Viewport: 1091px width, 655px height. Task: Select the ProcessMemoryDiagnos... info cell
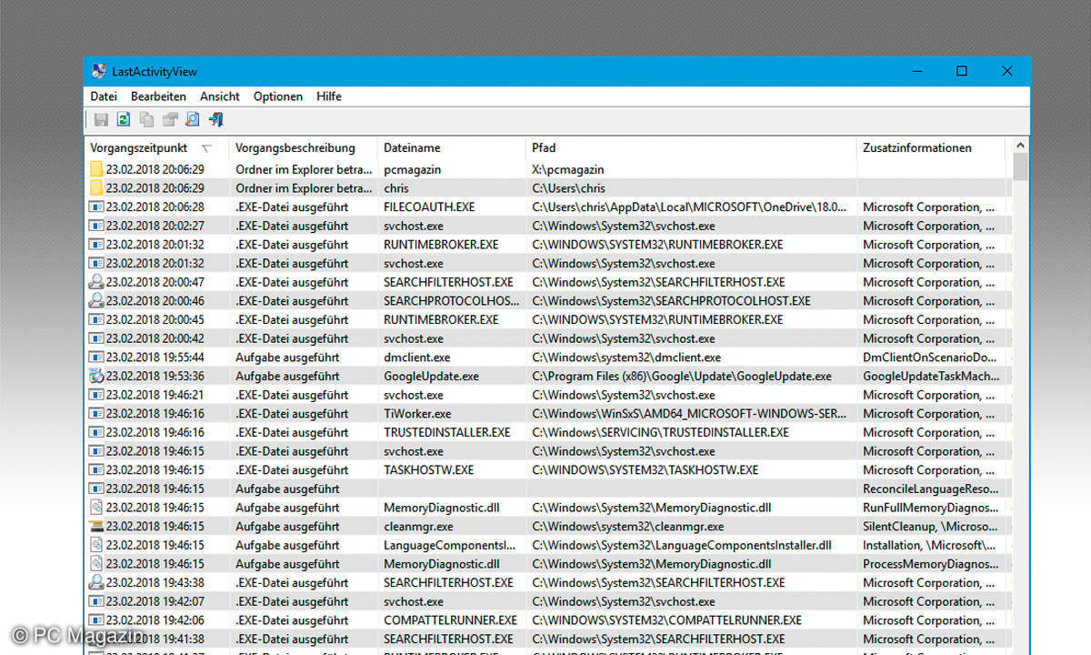[x=931, y=564]
